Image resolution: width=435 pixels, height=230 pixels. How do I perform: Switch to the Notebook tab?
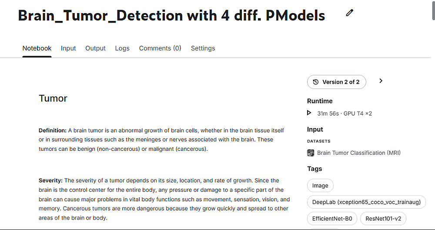click(x=37, y=48)
